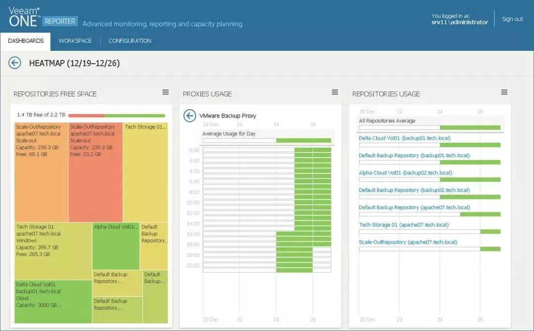Open the Configuration tab
The width and height of the screenshot is (534, 331).
(x=130, y=41)
